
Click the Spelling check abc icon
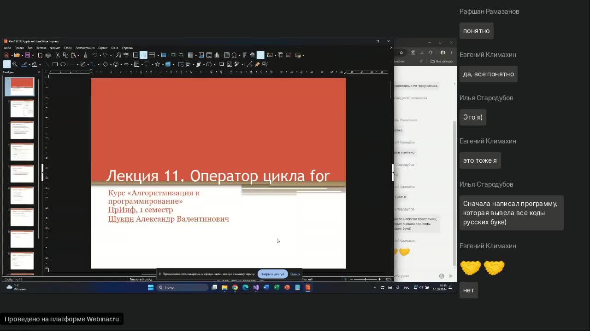click(x=126, y=55)
